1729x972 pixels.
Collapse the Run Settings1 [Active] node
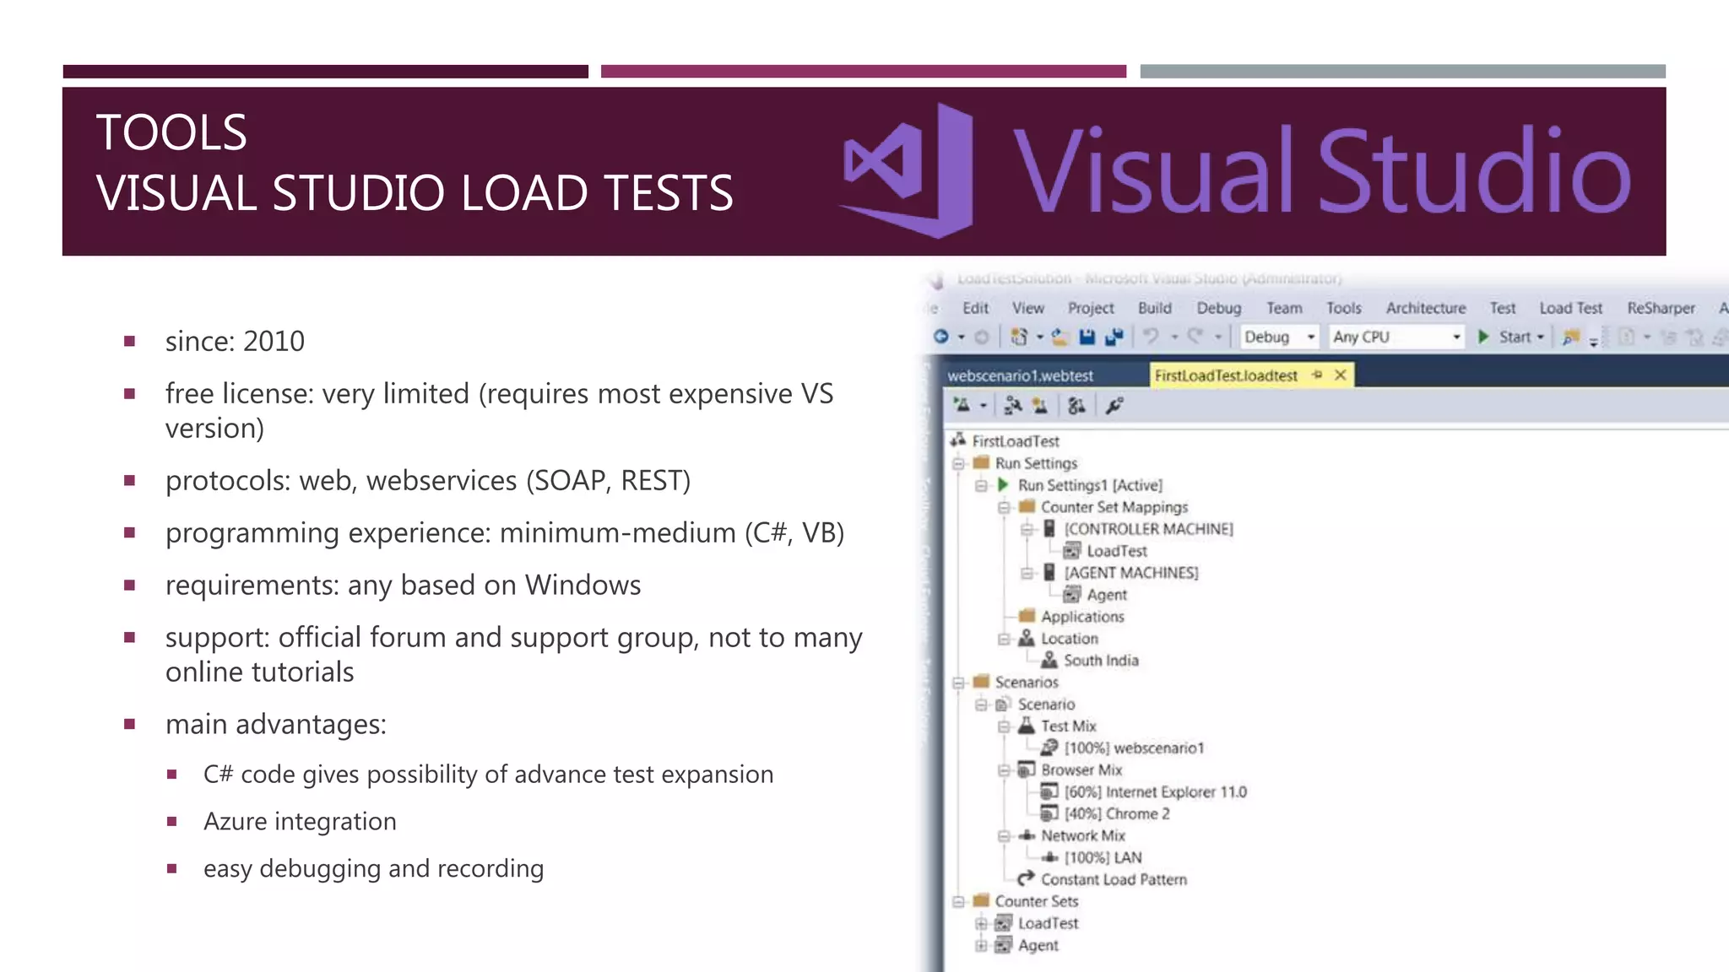click(981, 485)
